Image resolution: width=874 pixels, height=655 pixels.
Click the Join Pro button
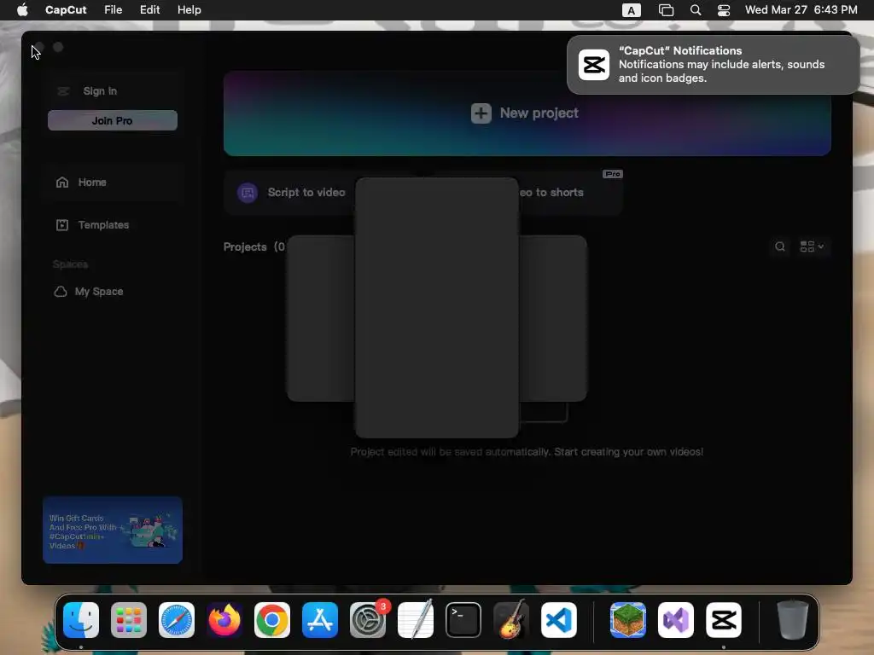click(x=113, y=120)
